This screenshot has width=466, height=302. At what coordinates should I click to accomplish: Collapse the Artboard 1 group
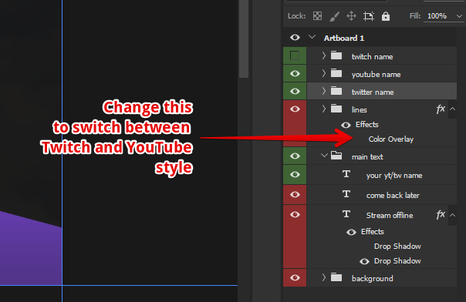[312, 37]
